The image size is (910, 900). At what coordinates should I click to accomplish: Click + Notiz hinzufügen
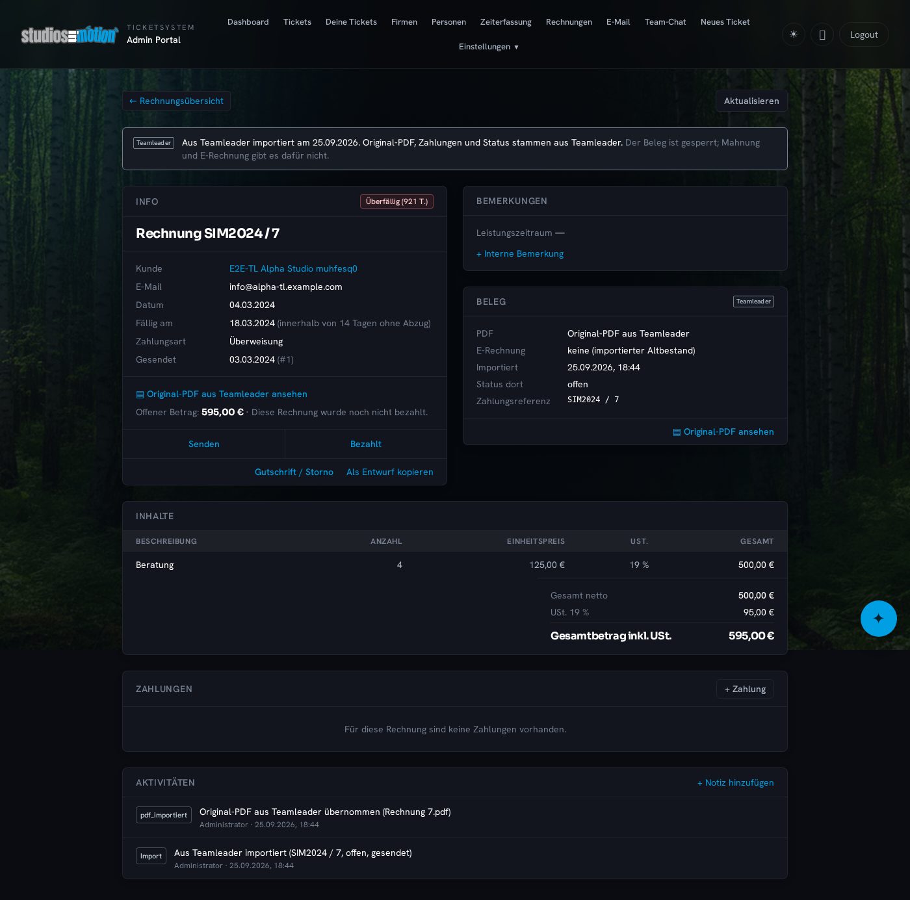736,782
